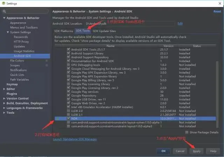The width and height of the screenshot is (224, 157).
Task: Open Path Variables settings
Action: click(20, 80)
